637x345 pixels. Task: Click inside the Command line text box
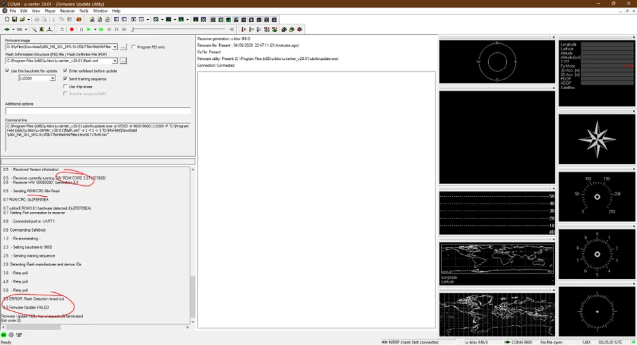(98, 137)
